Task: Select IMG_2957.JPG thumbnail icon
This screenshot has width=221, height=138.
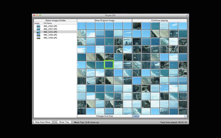Action: click(x=38, y=29)
